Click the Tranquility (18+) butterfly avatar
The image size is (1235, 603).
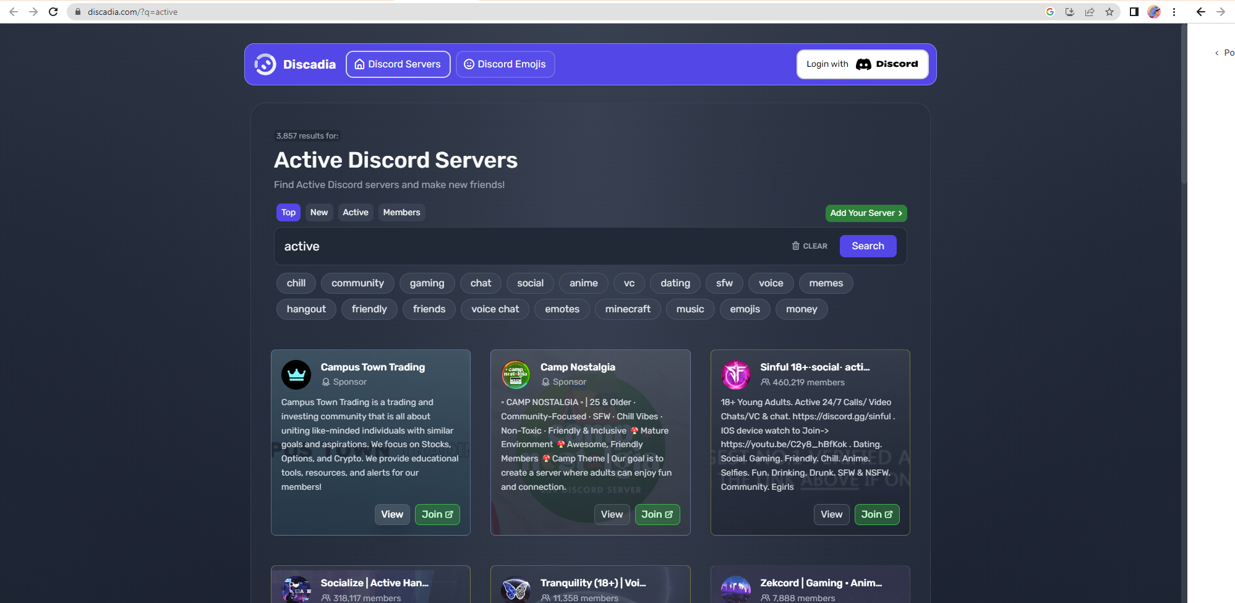pos(516,589)
